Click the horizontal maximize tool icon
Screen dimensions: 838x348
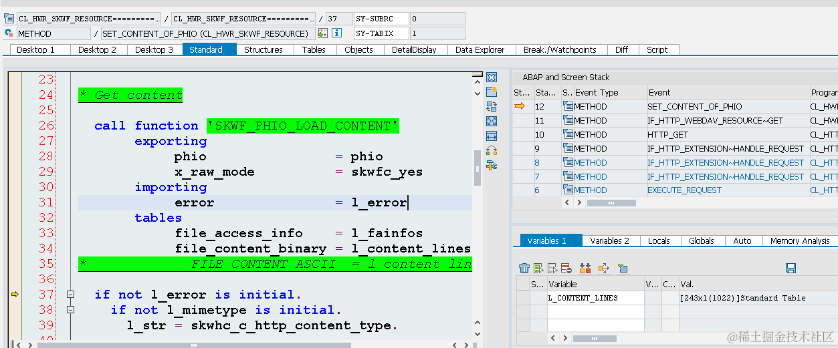pos(492,136)
